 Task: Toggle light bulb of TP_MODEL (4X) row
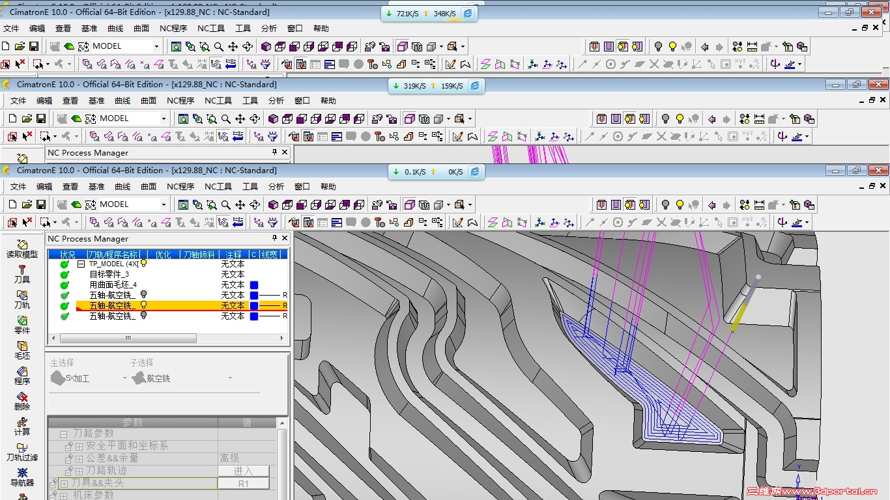(x=143, y=264)
